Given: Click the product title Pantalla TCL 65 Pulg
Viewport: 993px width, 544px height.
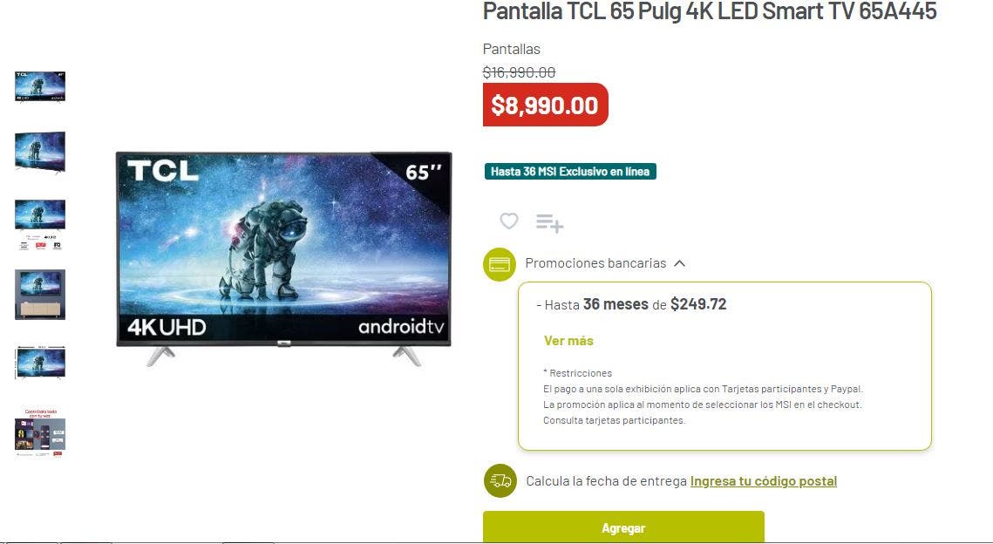Looking at the screenshot, I should pos(710,11).
